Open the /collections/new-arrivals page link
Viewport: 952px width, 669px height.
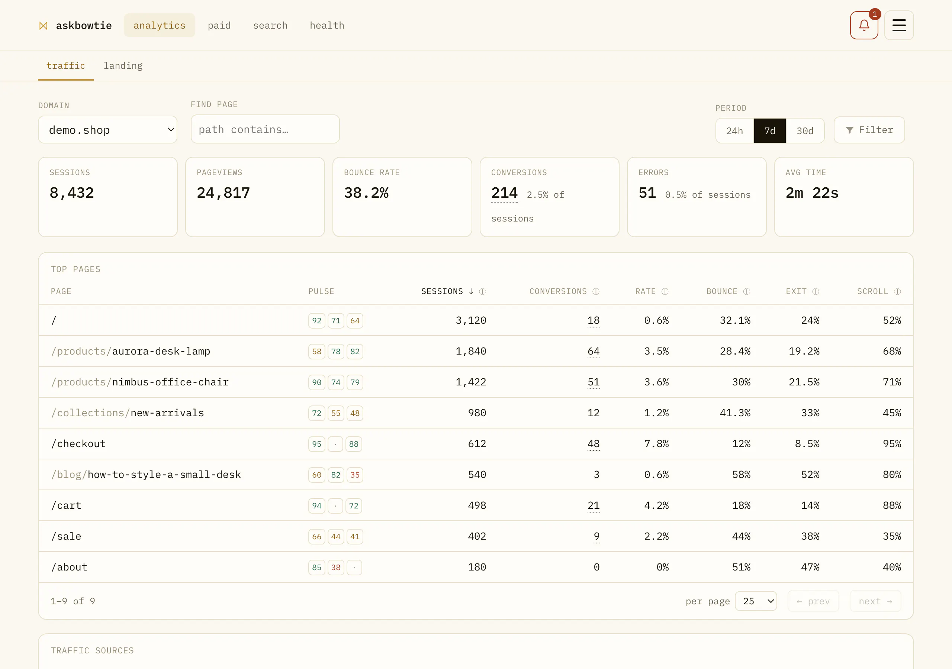coord(127,413)
